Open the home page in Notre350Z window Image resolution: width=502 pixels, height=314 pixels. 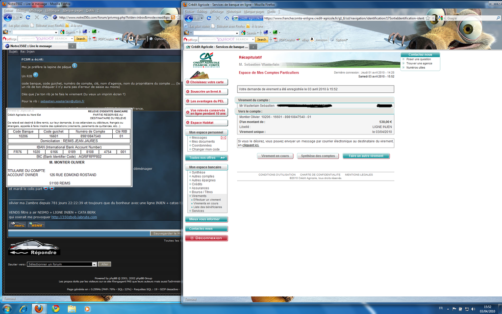click(46, 17)
